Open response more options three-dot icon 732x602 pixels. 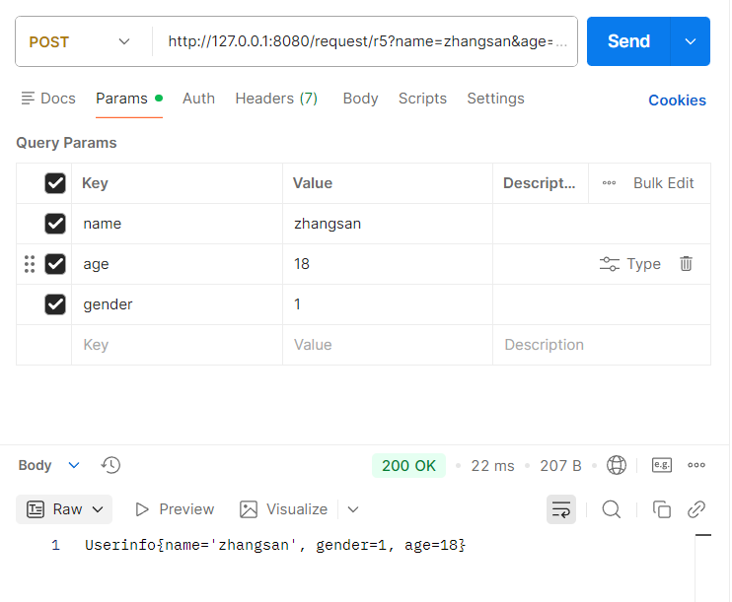tap(696, 465)
